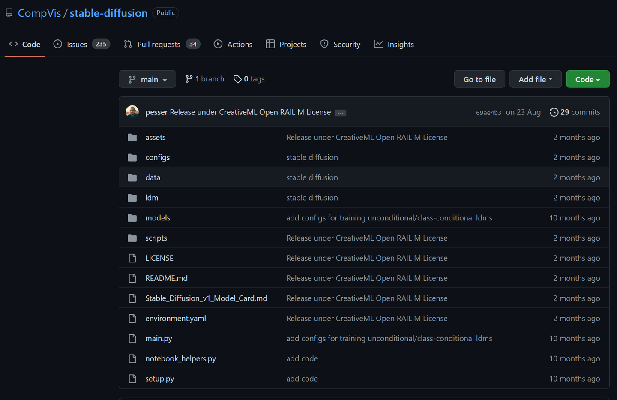Open the main.py file
Screen dimensions: 617x400
(159, 339)
